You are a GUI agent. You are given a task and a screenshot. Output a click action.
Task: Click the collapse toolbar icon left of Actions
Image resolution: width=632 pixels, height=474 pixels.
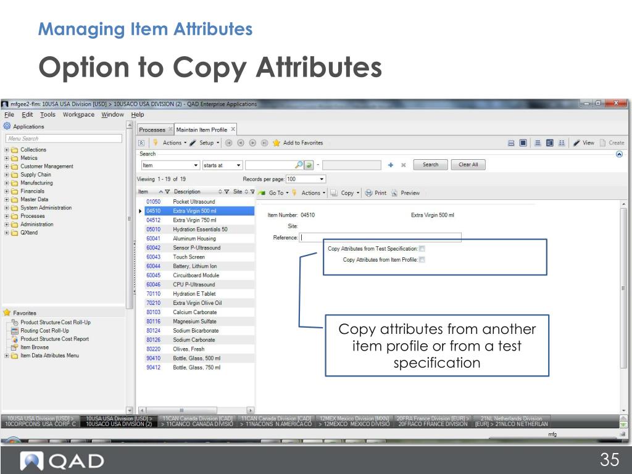pyautogui.click(x=141, y=143)
